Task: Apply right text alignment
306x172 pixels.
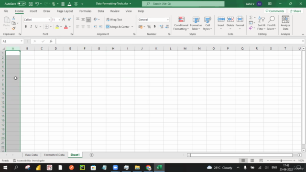Action: (x=88, y=27)
